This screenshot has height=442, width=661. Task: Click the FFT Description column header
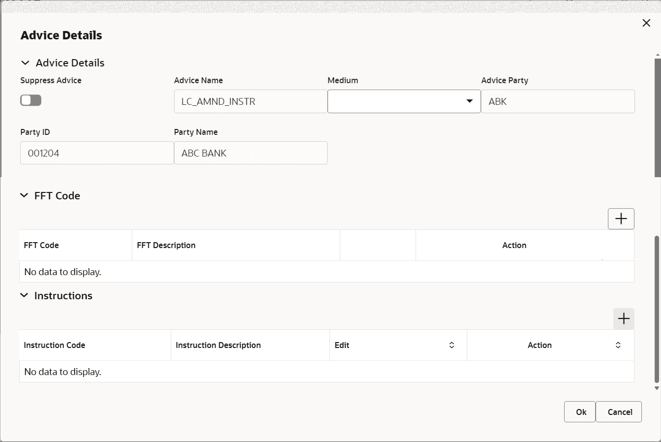click(236, 245)
